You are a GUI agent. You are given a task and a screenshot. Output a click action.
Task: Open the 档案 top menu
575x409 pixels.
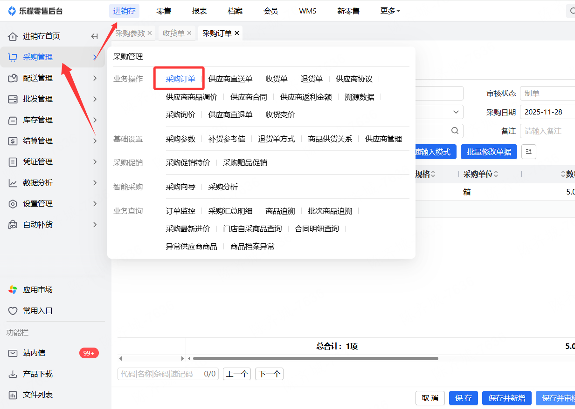235,11
